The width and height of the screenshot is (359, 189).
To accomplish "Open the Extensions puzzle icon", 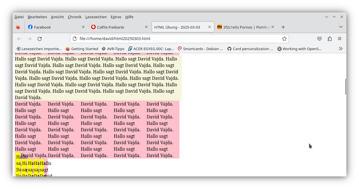I will [x=330, y=39].
